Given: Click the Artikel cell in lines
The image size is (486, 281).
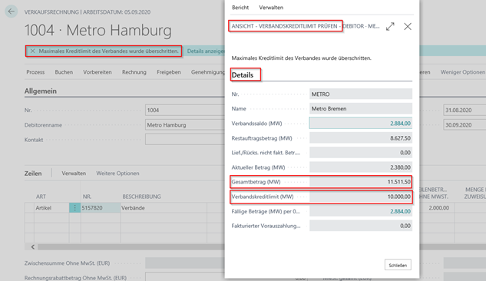Looking at the screenshot, I should click(51, 208).
